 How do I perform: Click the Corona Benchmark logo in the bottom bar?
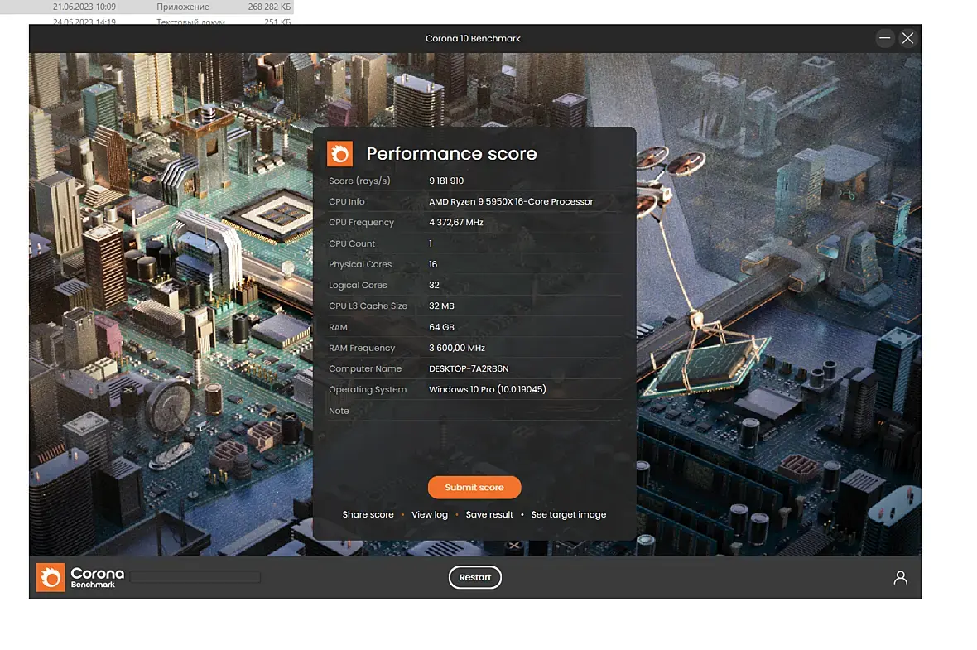[x=80, y=577]
